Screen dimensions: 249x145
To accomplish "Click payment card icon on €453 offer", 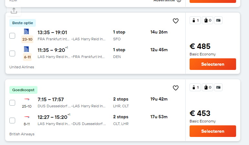I will click(x=218, y=87).
